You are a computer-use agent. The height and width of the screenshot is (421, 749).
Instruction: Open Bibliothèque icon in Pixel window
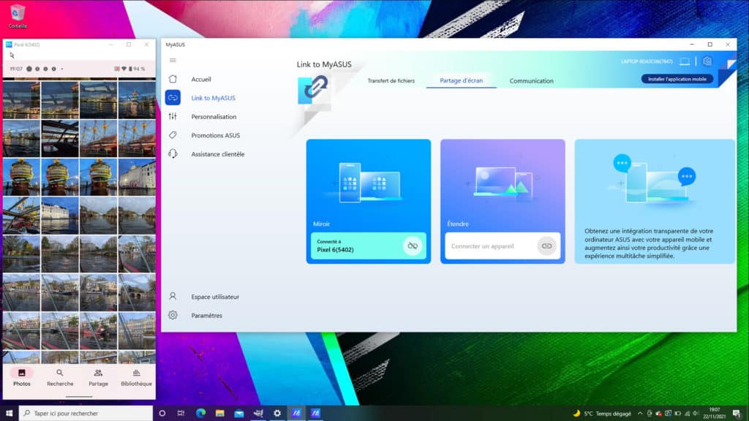tap(136, 373)
